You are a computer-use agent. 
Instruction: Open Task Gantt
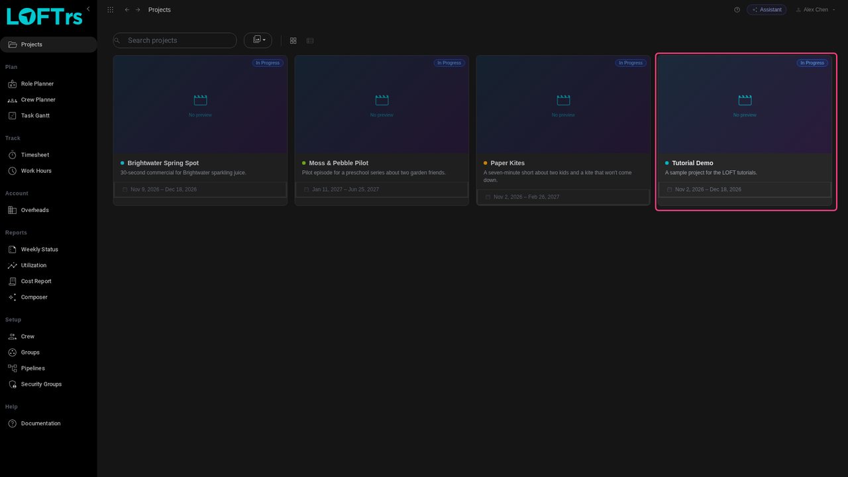tap(48, 116)
